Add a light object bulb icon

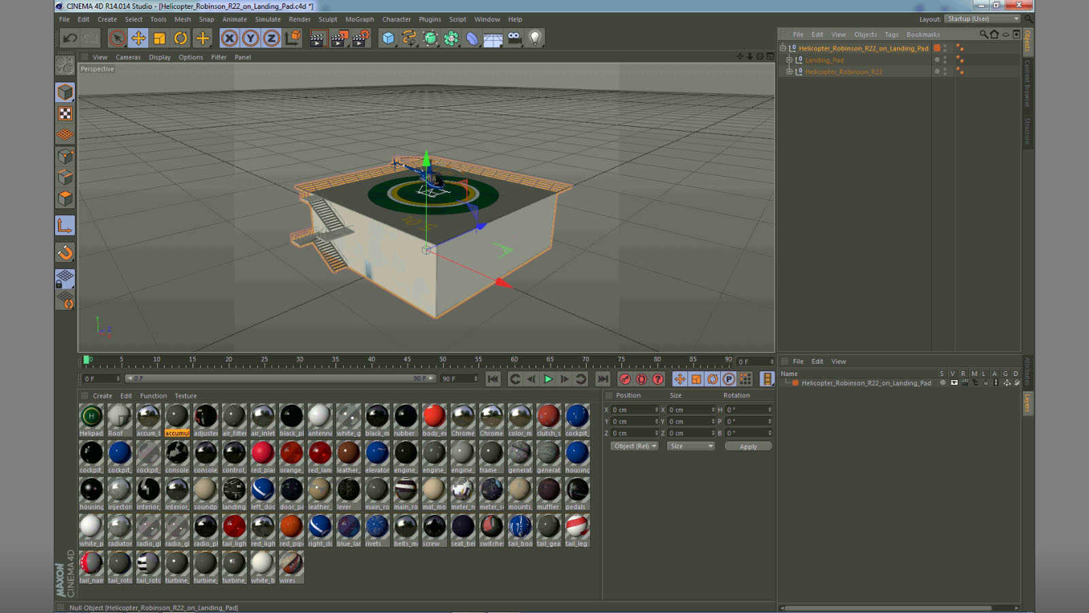tap(536, 38)
